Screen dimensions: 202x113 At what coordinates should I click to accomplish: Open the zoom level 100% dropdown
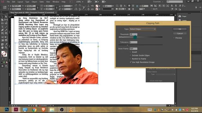pos(83,2)
